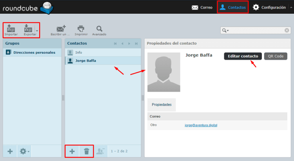Select the Contactos top menu item
Viewport: 294px width, 161px height.
[233, 7]
